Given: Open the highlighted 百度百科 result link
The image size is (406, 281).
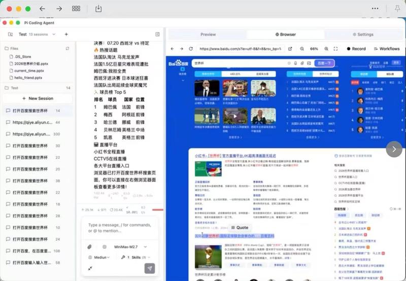Looking at the screenshot, I should click(x=234, y=236).
